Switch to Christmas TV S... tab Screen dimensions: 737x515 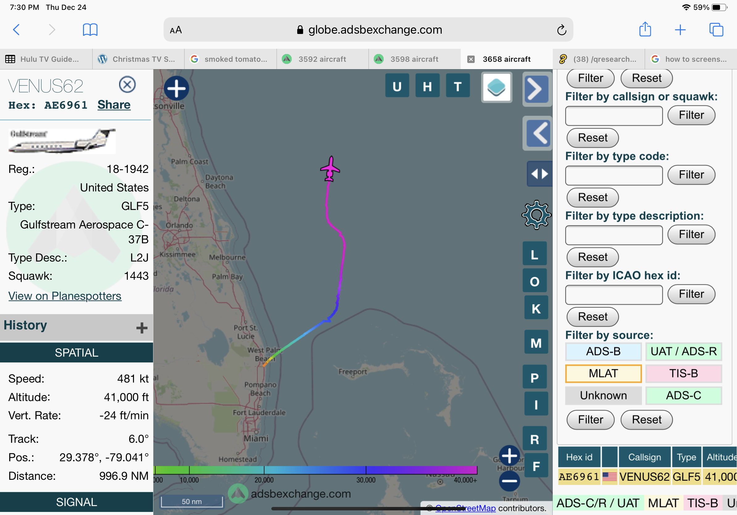coord(138,59)
